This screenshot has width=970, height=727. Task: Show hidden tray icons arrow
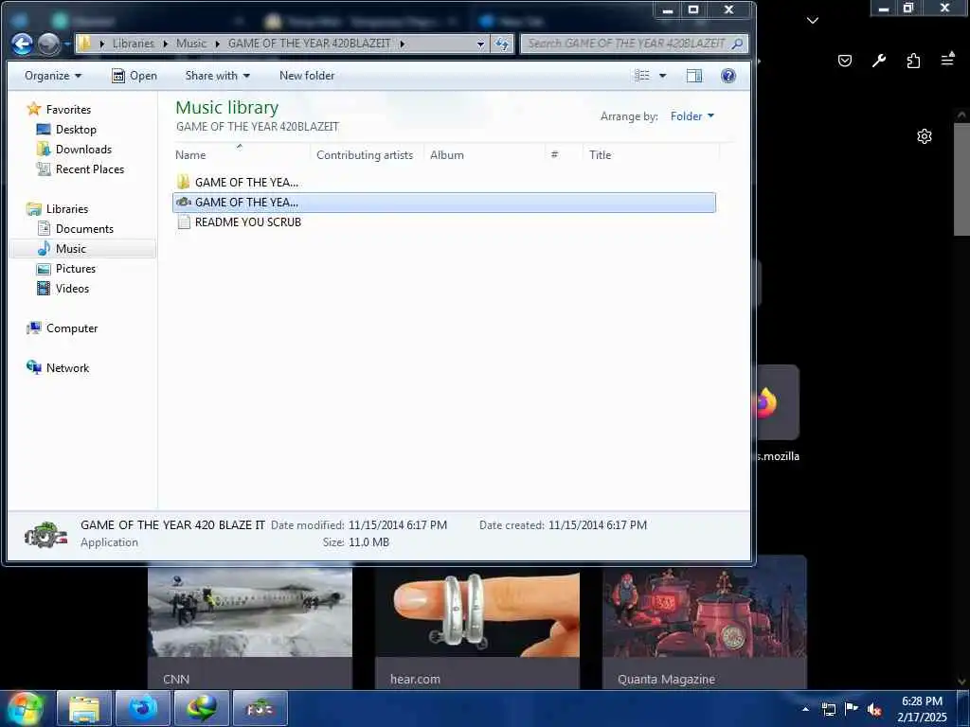coord(805,709)
